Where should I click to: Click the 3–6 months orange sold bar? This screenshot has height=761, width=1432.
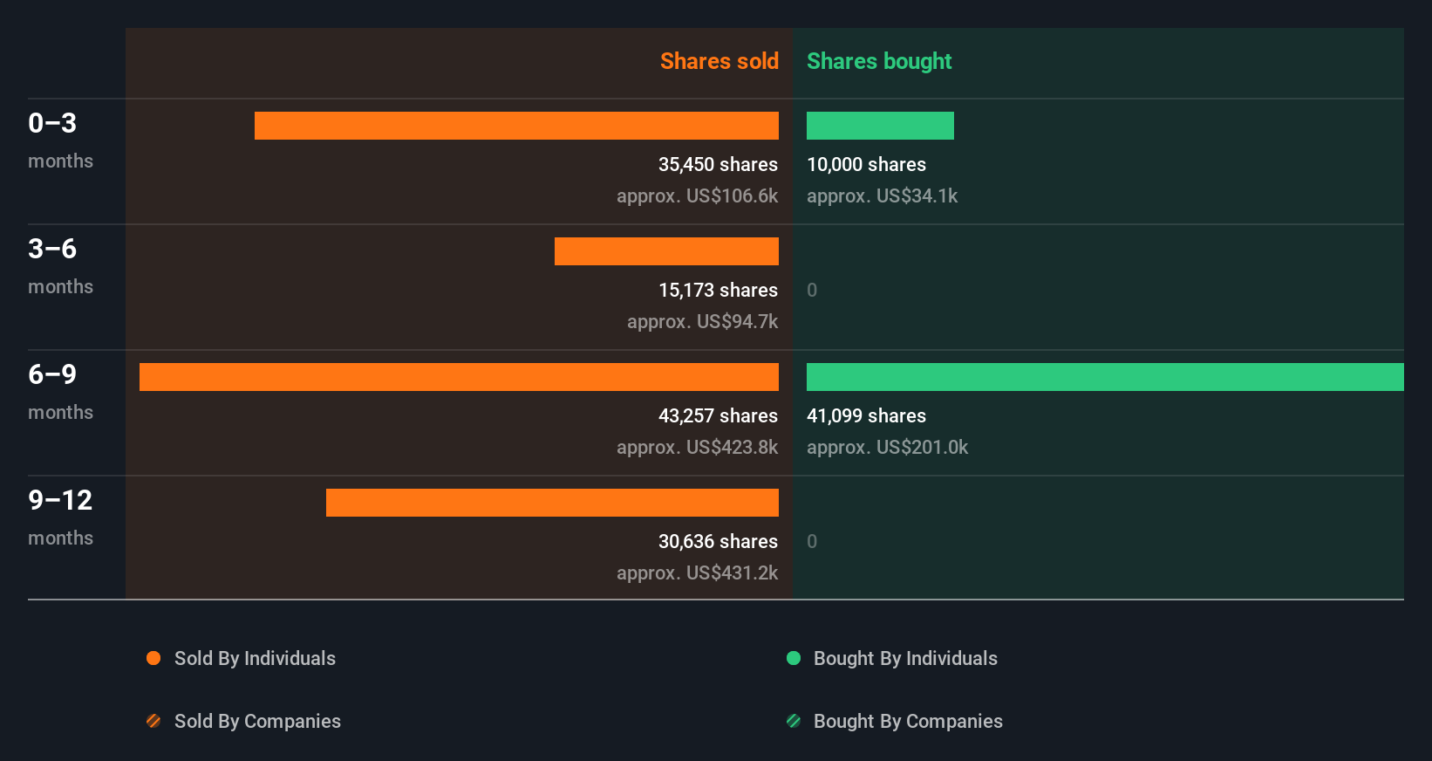666,251
